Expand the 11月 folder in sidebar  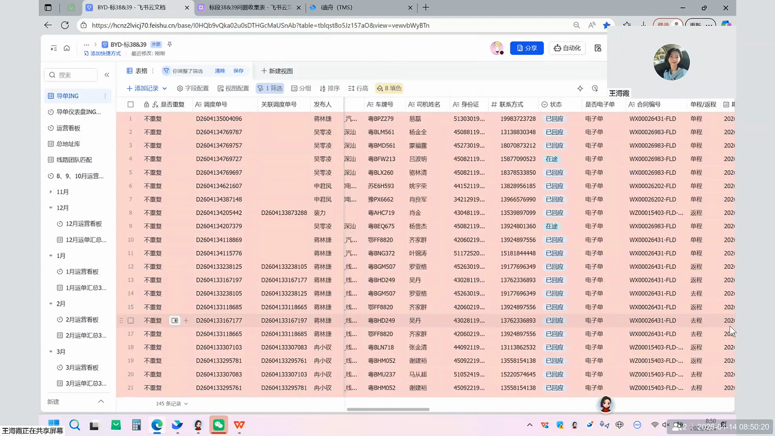[51, 192]
